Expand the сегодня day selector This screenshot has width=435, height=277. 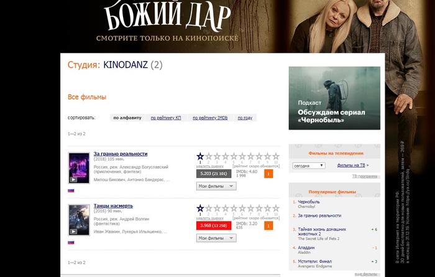[x=309, y=166]
